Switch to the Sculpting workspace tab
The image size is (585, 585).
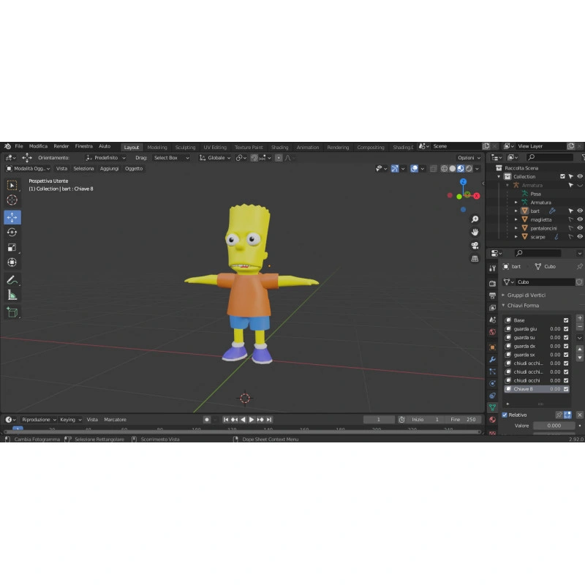186,148
